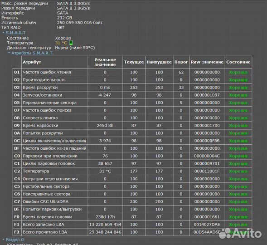
Task: Click the Хорошо status in row 03
Action: pos(238,88)
